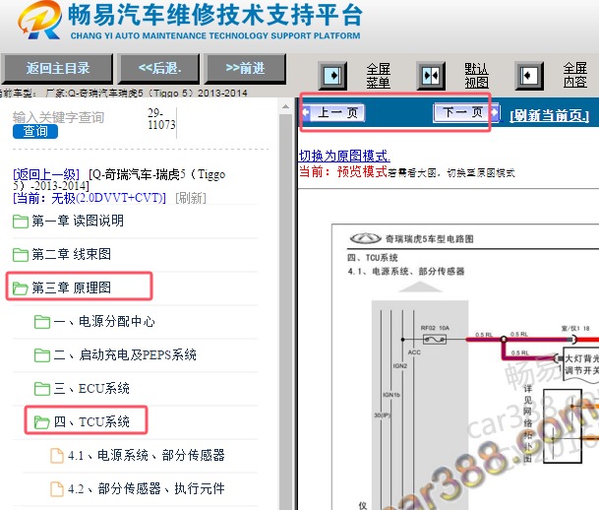Image resolution: width=599 pixels, height=510 pixels.
Task: Switch to original image mode link
Action: [x=344, y=156]
